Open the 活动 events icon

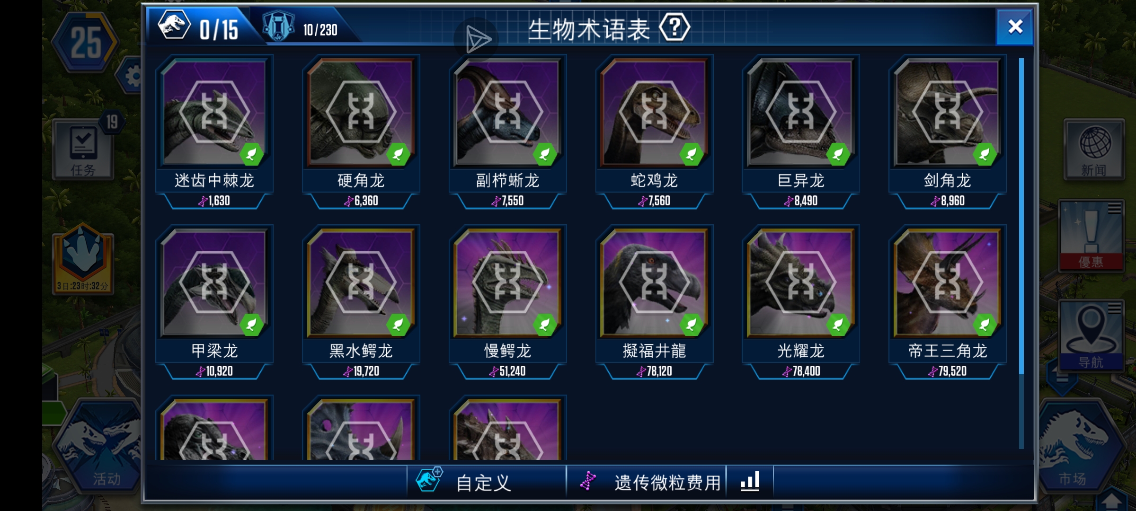tap(99, 447)
